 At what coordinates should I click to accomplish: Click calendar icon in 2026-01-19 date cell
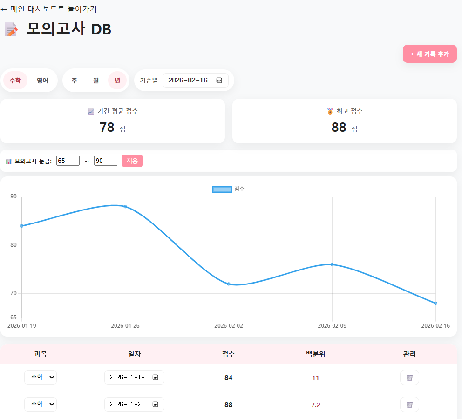[156, 378]
